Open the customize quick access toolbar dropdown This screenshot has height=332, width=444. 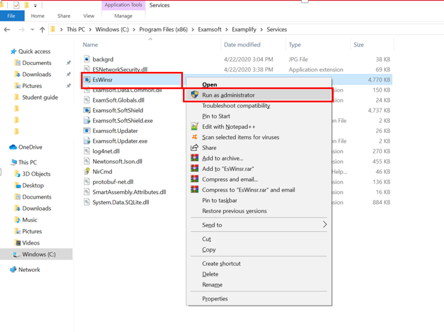point(35,5)
